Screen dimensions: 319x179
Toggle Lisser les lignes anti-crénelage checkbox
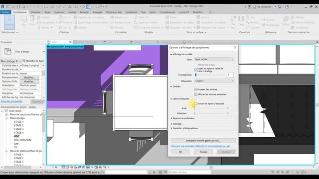click(x=196, y=70)
